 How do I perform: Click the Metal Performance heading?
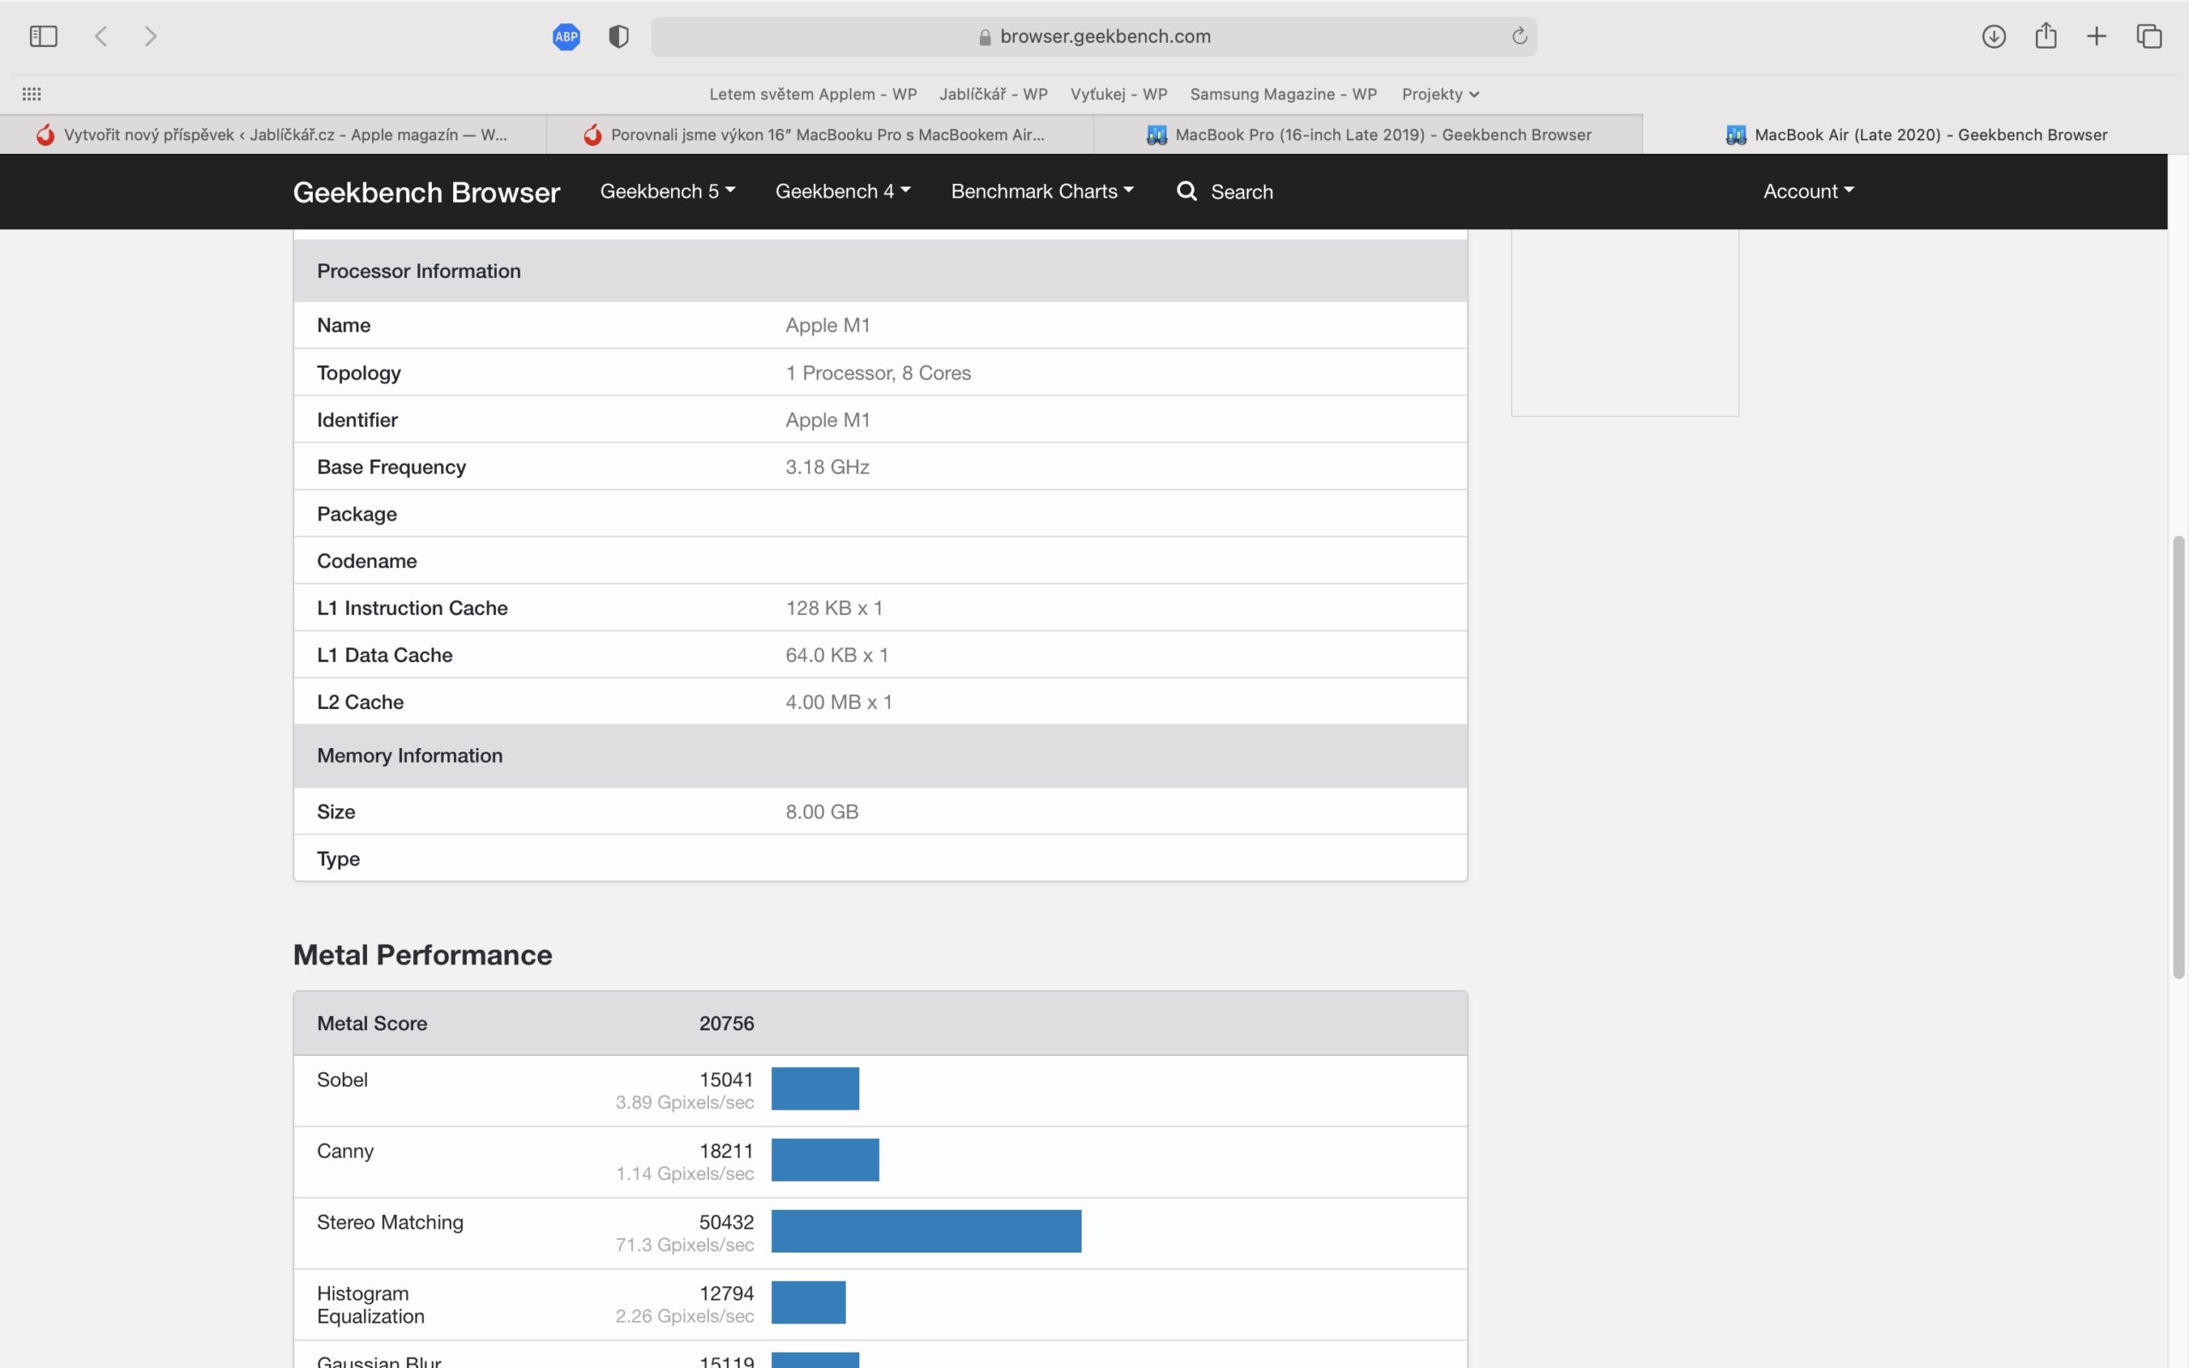pyautogui.click(x=422, y=954)
